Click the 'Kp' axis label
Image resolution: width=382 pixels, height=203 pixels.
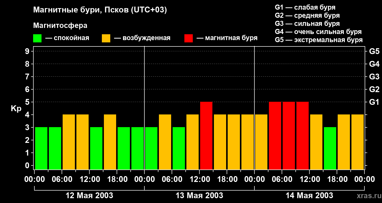pyautogui.click(x=16, y=109)
